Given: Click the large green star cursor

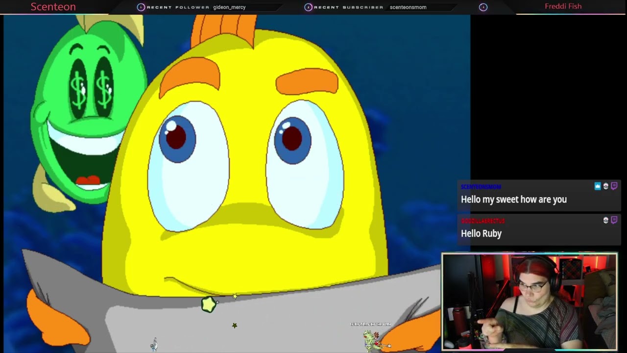Looking at the screenshot, I should (x=209, y=304).
